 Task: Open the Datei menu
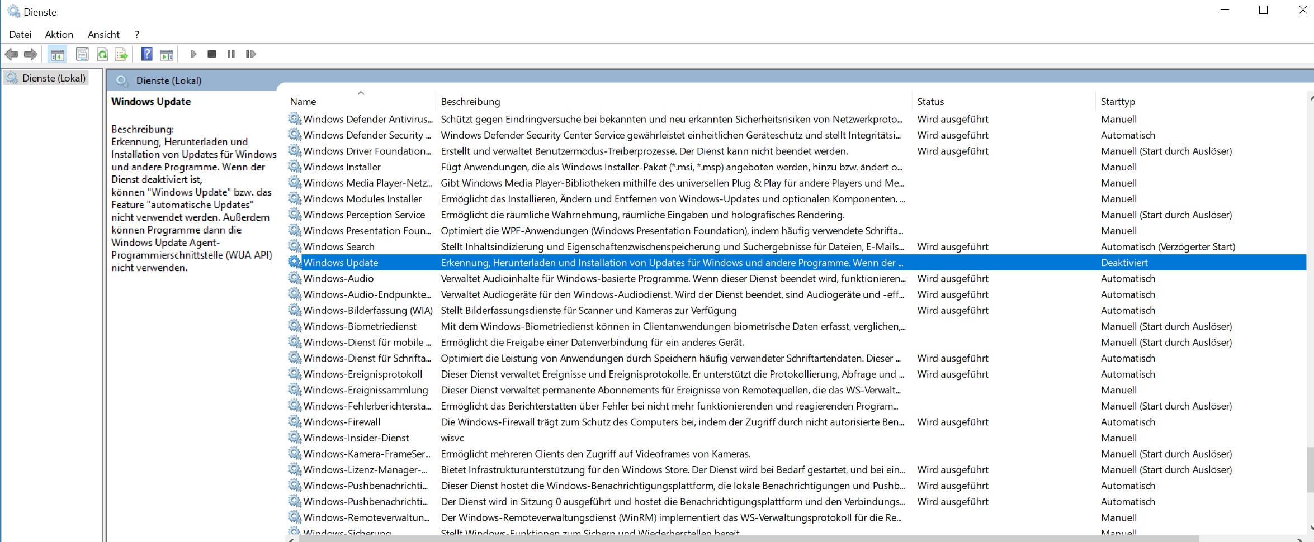tap(20, 35)
